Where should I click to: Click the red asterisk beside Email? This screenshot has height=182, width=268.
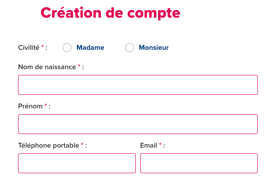tap(160, 145)
